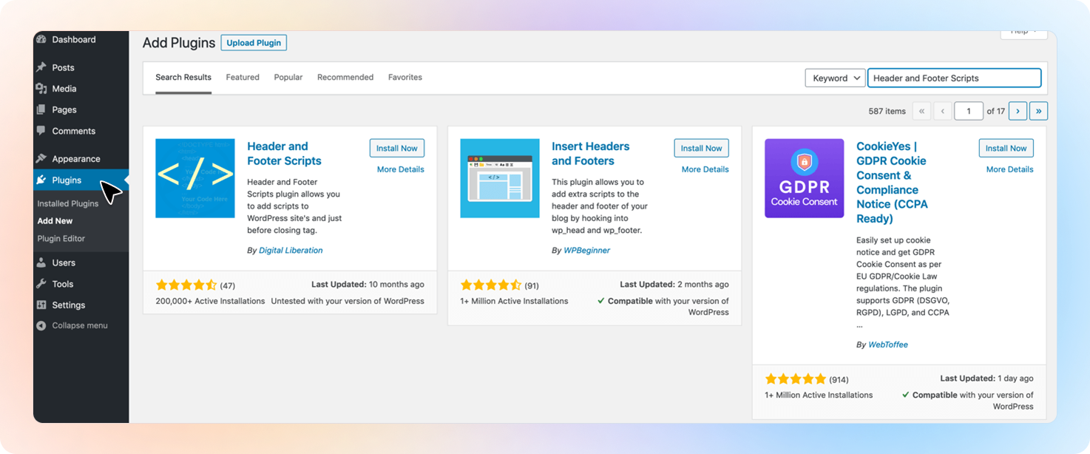The image size is (1090, 454).
Task: Click the 91-review star rating
Action: pos(491,285)
